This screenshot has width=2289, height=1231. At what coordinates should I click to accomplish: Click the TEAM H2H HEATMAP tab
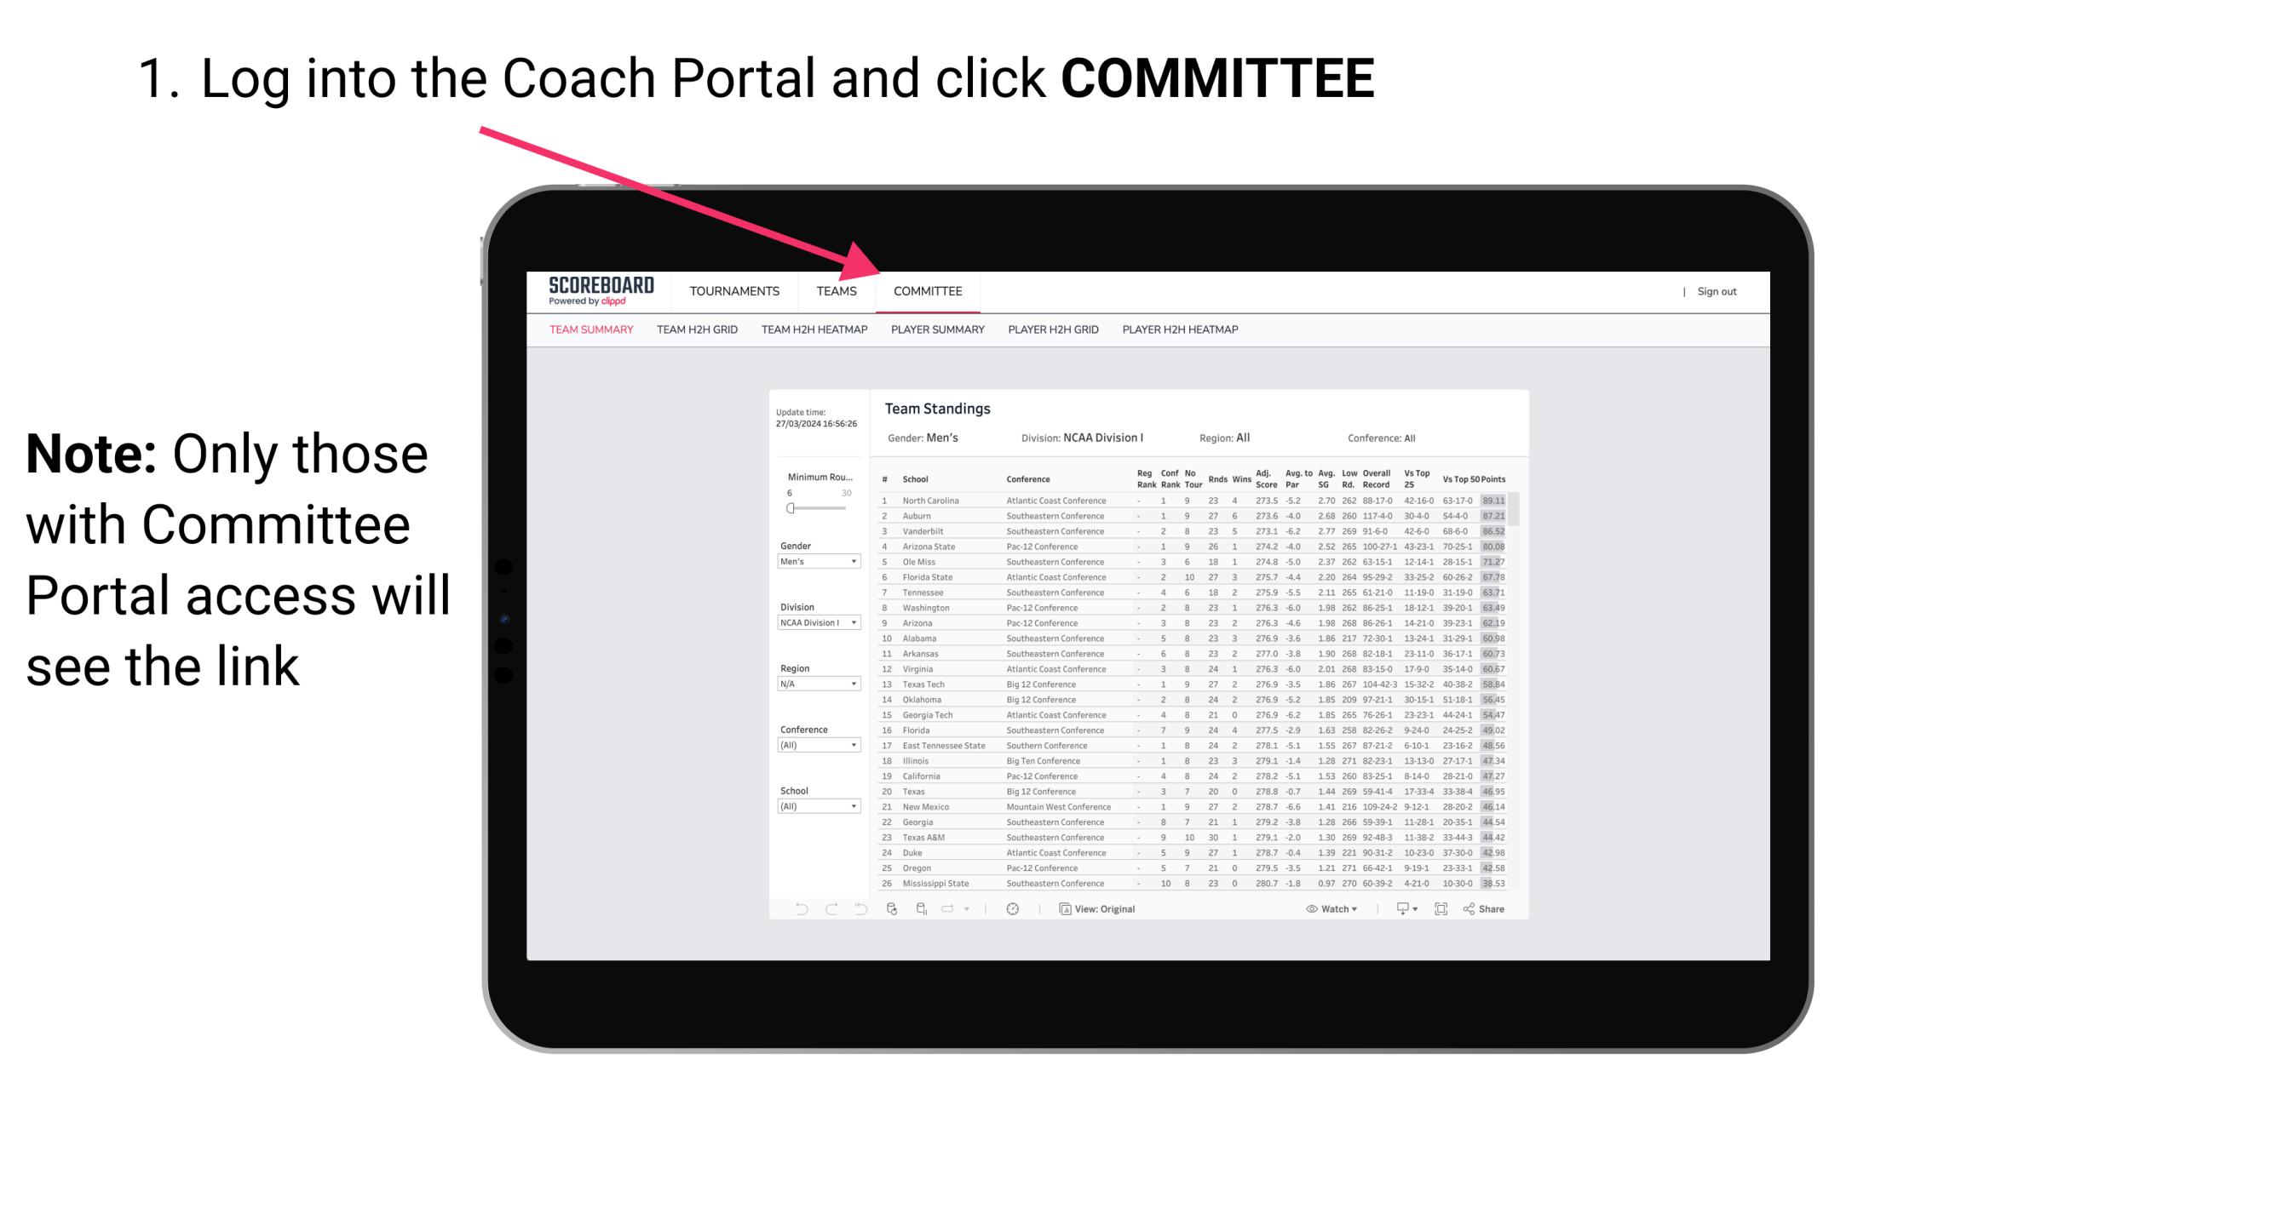point(816,334)
